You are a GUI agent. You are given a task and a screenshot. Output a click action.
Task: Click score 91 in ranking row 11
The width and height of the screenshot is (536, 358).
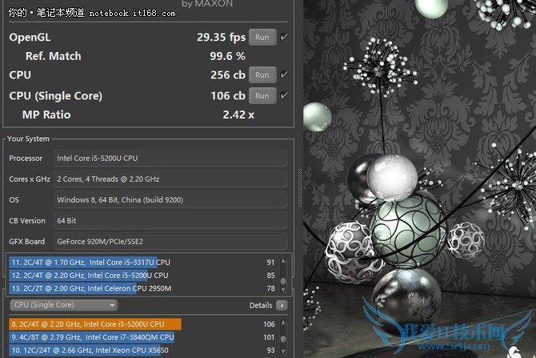[270, 263]
